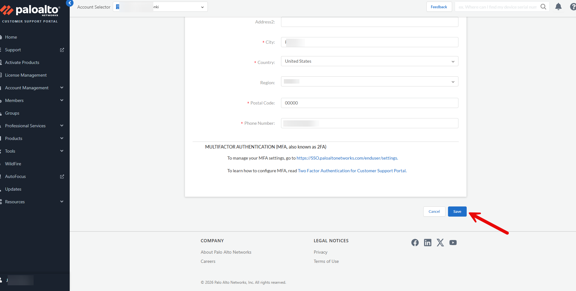
Task: Click the City input field
Action: point(369,42)
